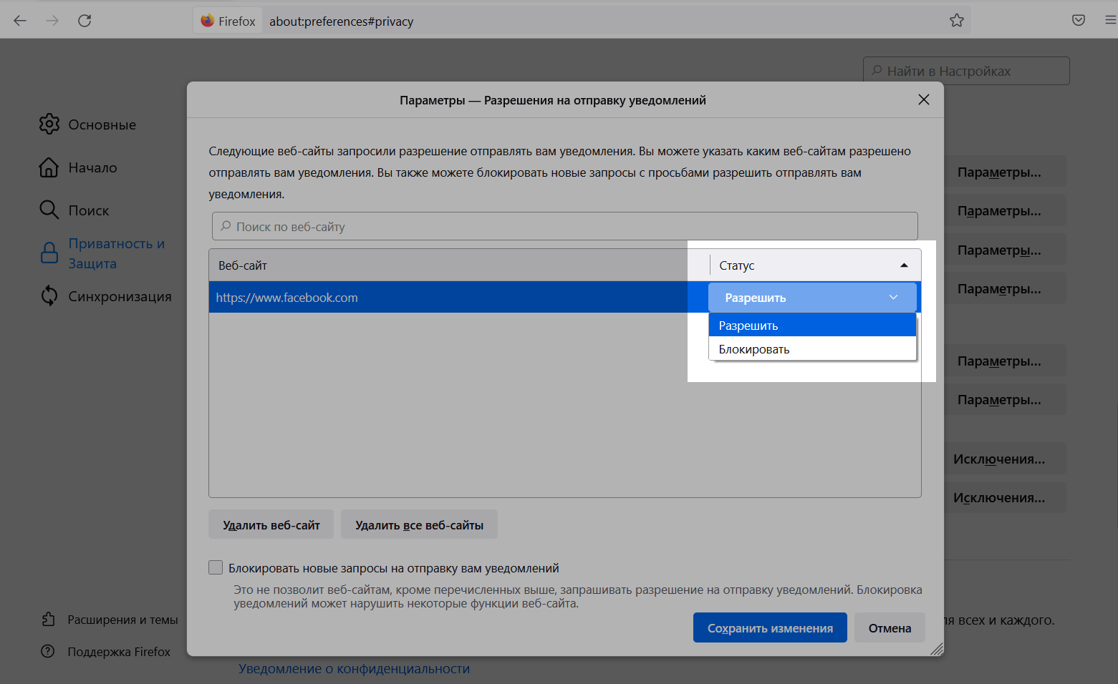Choose Блокировать in the dropdown list
The image size is (1118, 684).
tap(812, 349)
